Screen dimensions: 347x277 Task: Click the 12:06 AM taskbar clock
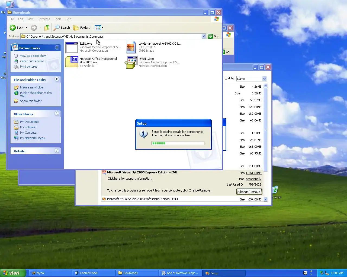[337, 273]
